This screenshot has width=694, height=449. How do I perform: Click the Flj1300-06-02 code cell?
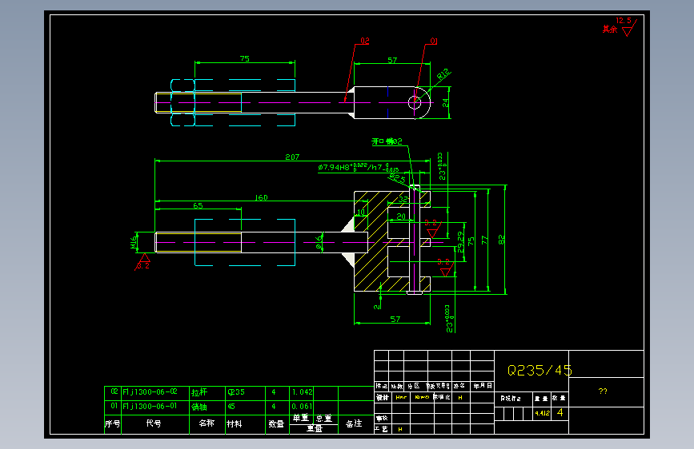150,391
